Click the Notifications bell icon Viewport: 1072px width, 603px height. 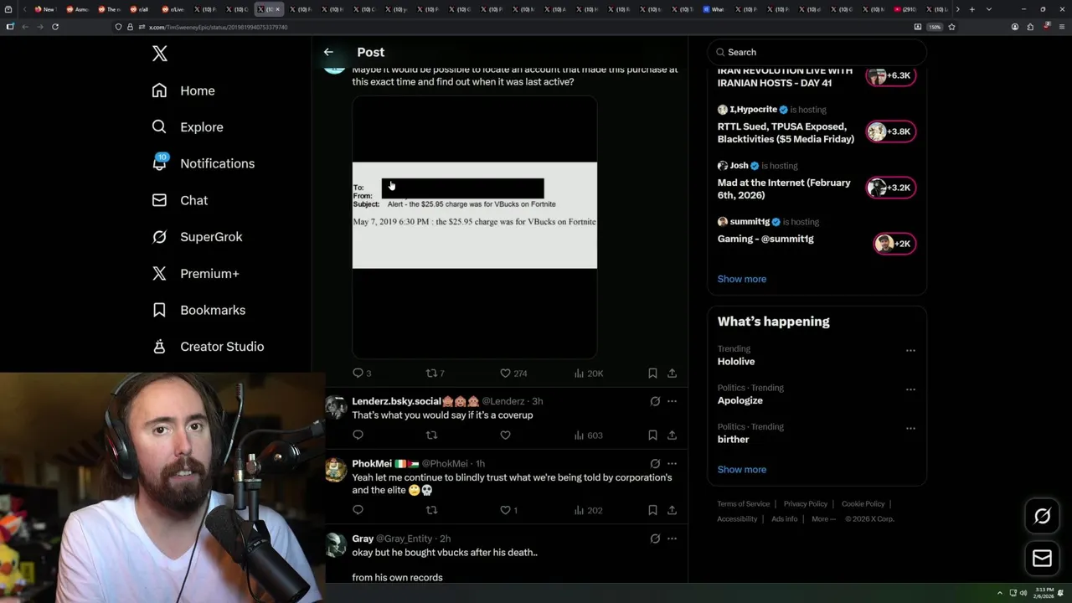pos(159,163)
